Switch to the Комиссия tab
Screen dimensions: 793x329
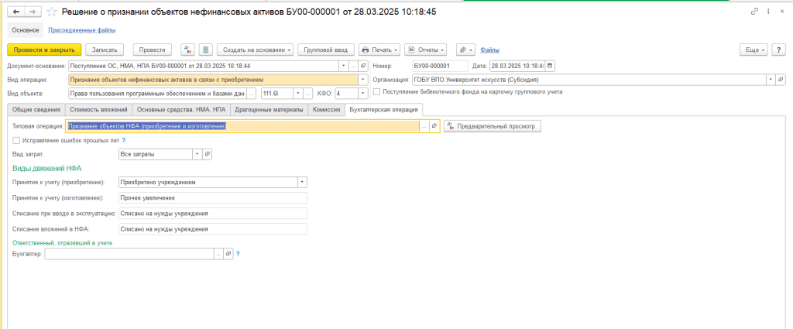(x=326, y=109)
